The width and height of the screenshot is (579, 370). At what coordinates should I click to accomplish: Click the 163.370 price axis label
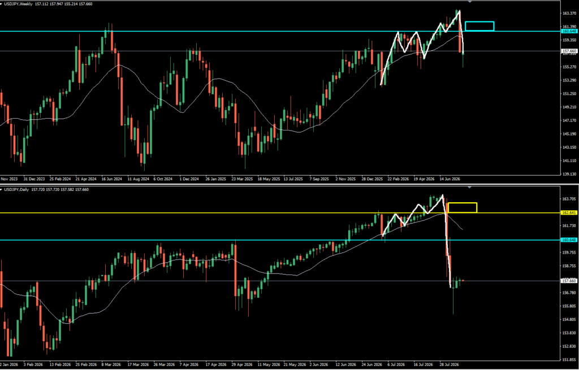pyautogui.click(x=569, y=14)
